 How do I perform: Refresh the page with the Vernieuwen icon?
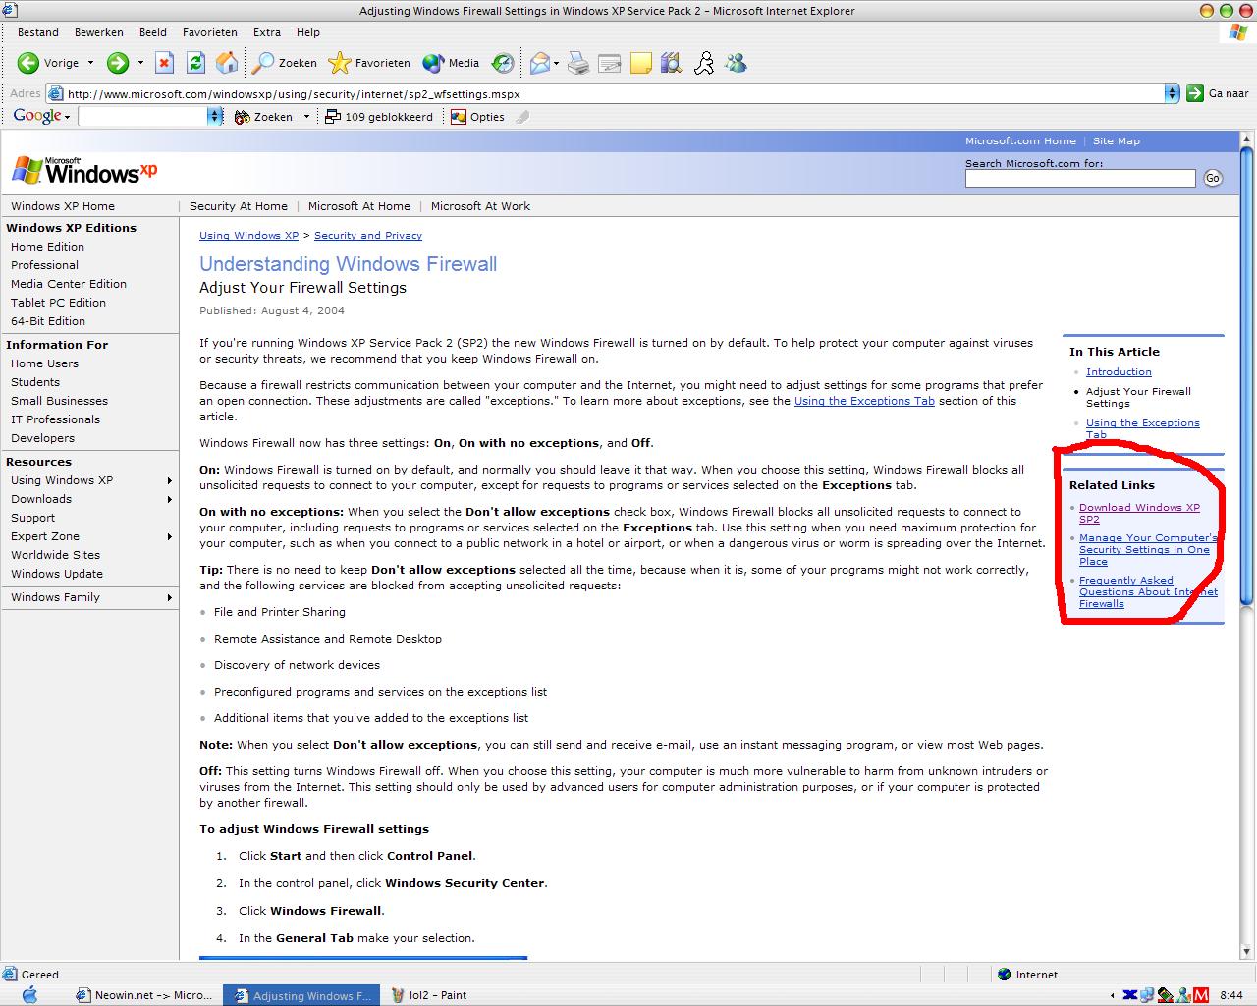[195, 62]
